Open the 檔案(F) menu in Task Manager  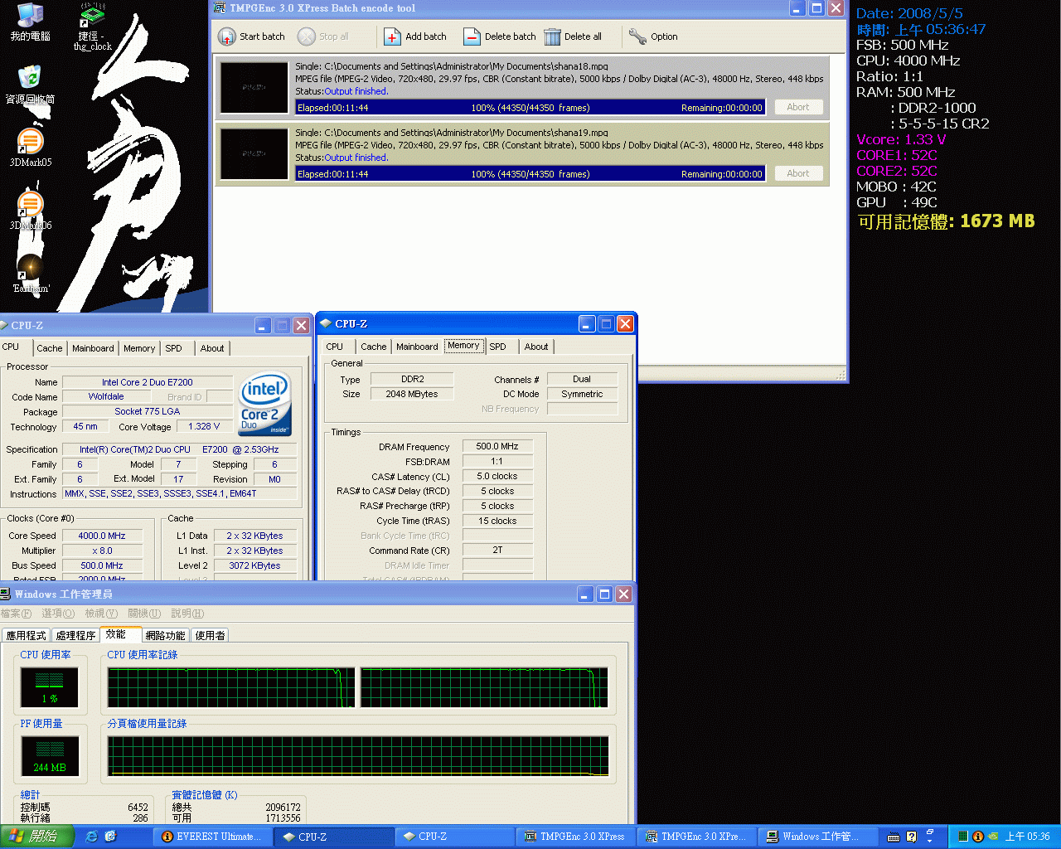tap(16, 614)
